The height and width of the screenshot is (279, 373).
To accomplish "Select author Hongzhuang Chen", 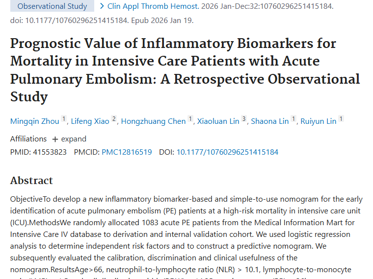I will (x=153, y=121).
